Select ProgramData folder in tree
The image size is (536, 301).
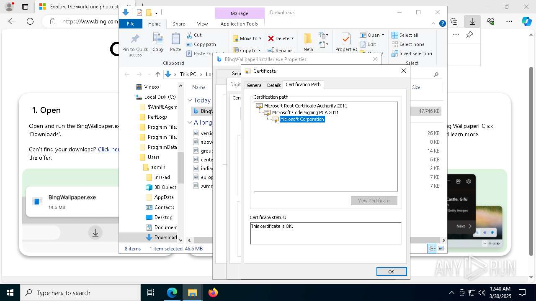tap(158, 147)
